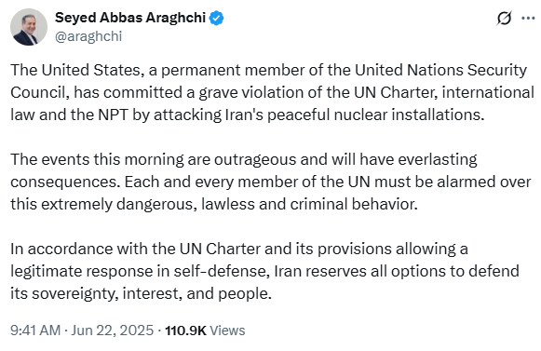Open the Seyed Abbas Araghchi display name
The width and height of the screenshot is (541, 351).
coord(130,18)
